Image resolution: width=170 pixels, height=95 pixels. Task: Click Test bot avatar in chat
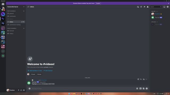coord(29,83)
